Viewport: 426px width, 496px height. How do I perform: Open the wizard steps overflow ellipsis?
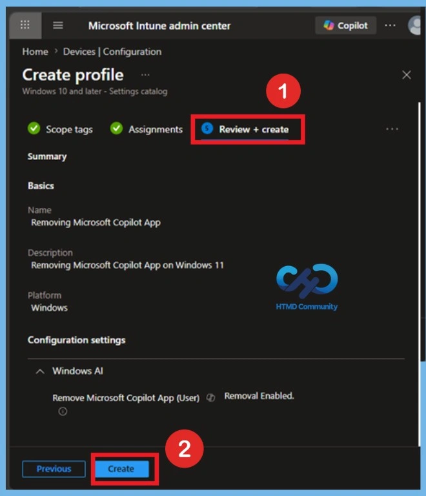point(392,129)
